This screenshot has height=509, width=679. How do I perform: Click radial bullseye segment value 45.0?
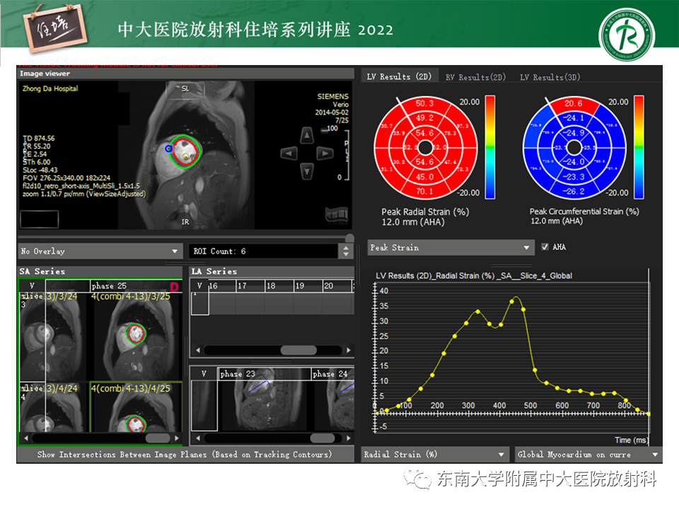tap(424, 177)
